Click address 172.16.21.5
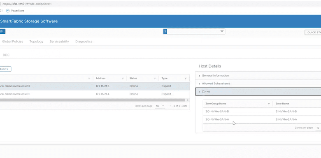This screenshot has height=158, width=321. (102, 86)
